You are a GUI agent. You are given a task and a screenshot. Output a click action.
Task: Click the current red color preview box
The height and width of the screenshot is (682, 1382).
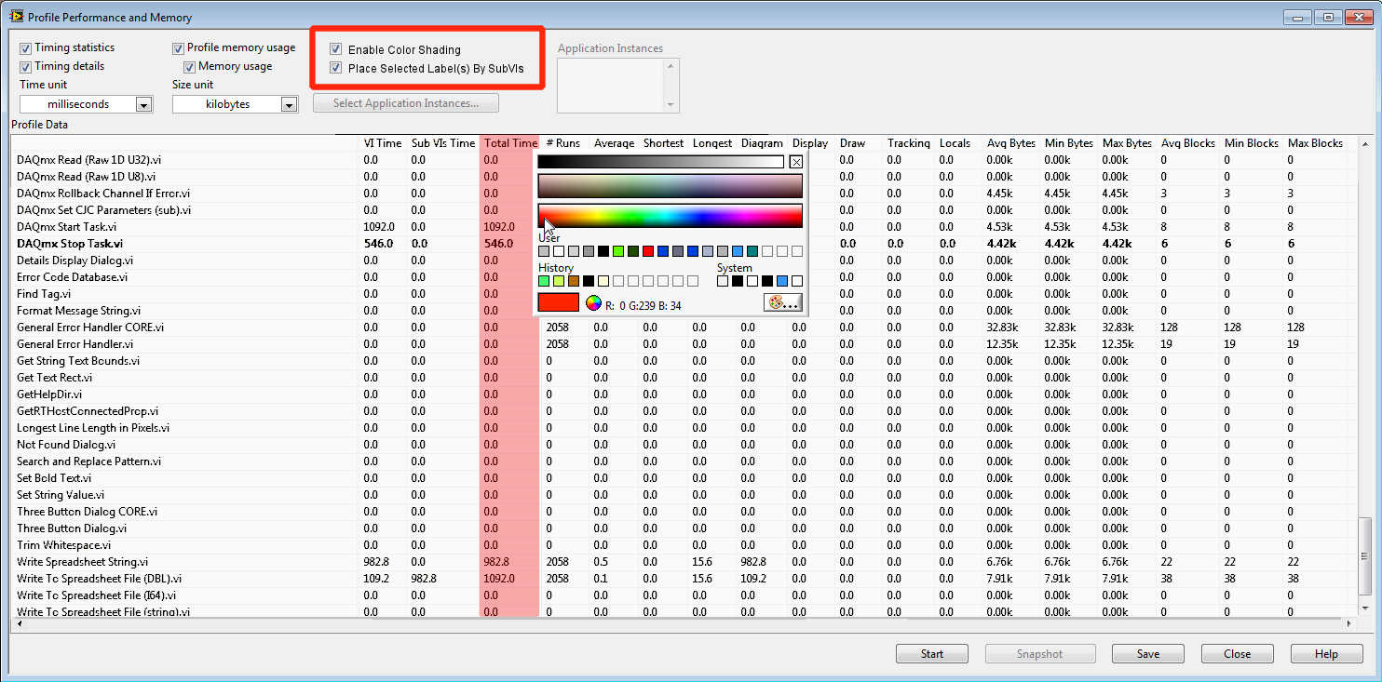[x=558, y=302]
